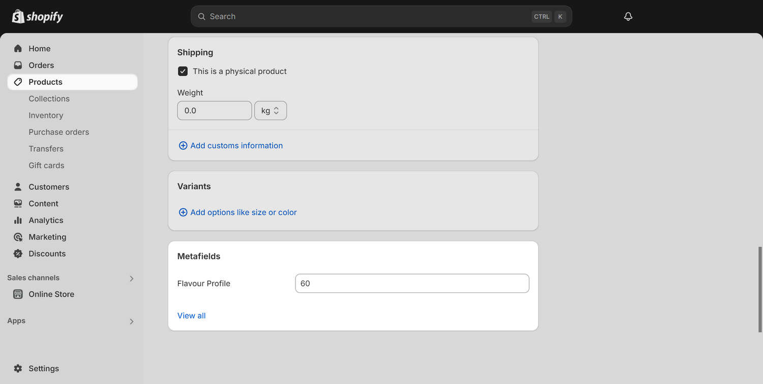Click the Flavour Profile label

point(203,283)
